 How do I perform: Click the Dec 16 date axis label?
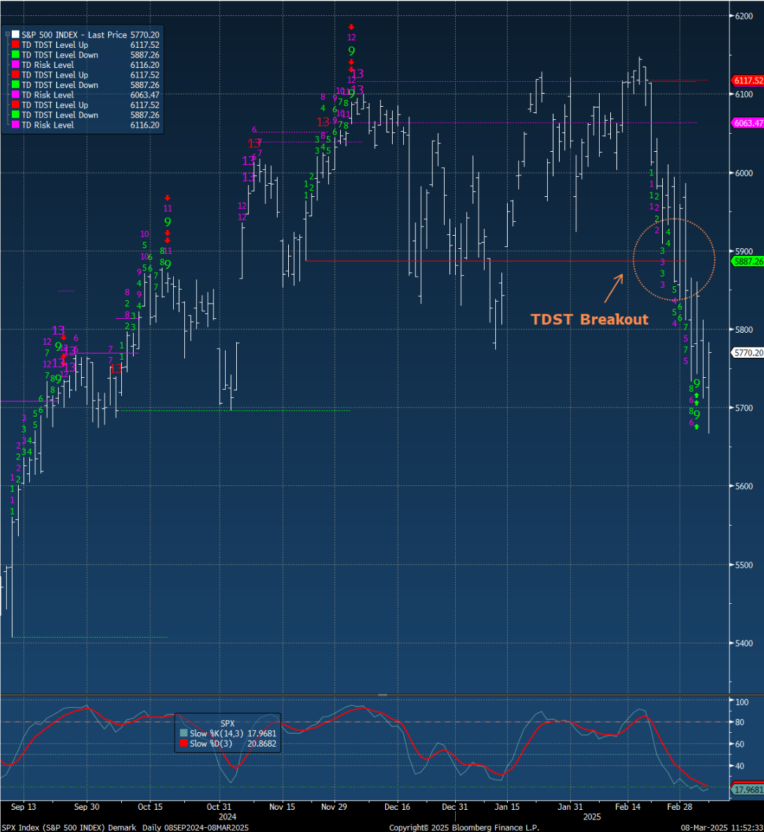(x=398, y=807)
